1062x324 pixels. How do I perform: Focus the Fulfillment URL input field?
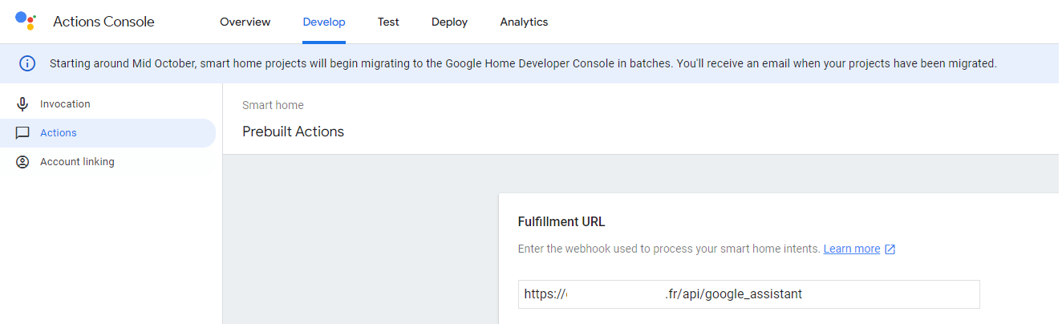pyautogui.click(x=749, y=294)
